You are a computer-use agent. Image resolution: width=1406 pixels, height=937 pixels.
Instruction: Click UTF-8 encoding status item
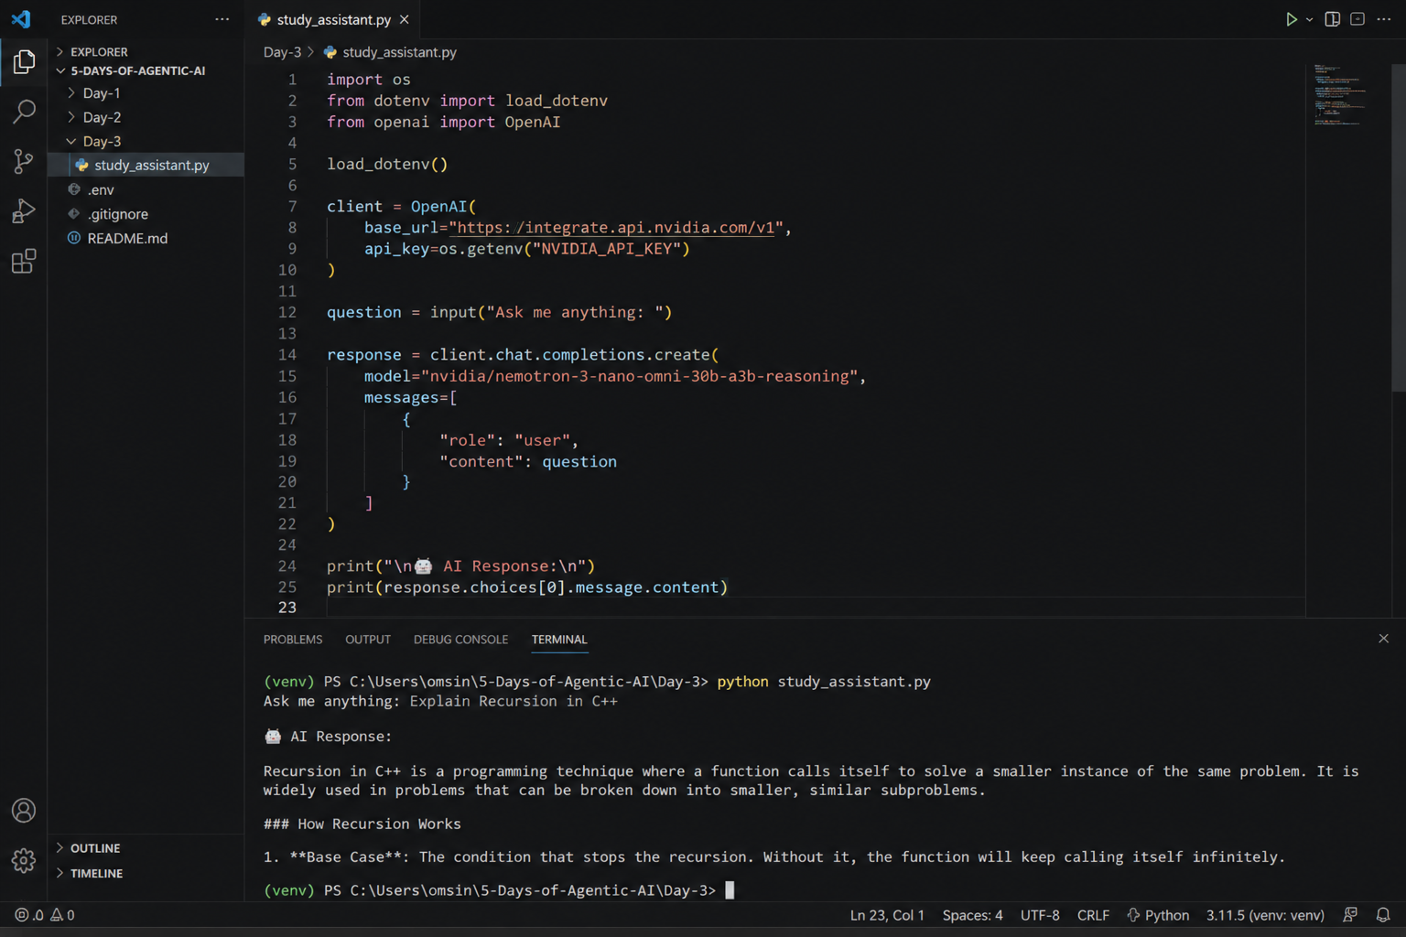1040,915
